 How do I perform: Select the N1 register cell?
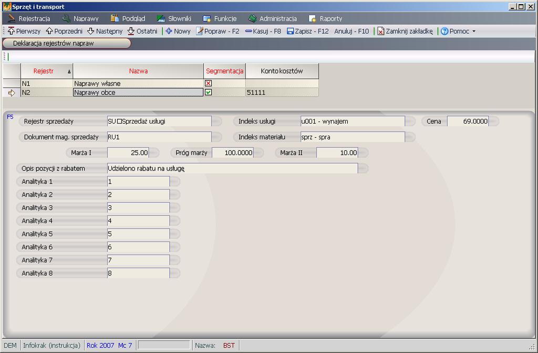pos(47,84)
